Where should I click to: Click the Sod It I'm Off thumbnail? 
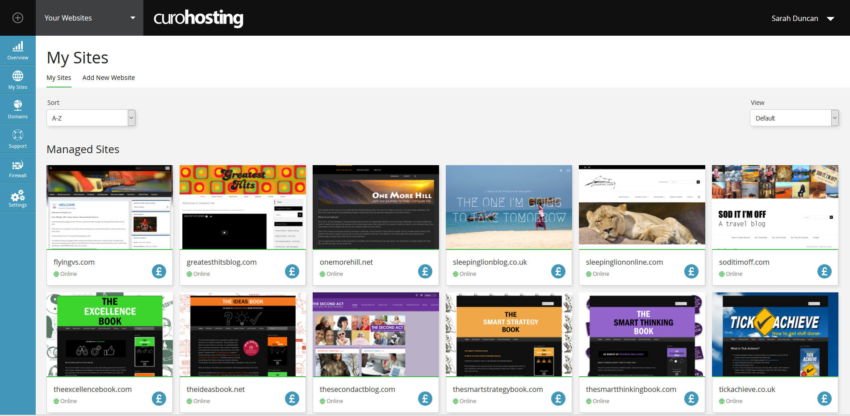tap(775, 207)
